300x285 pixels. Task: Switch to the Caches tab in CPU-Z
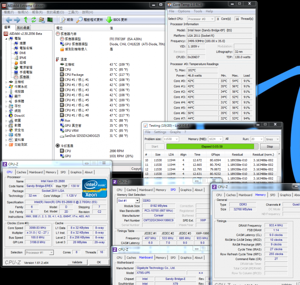coord(21,172)
